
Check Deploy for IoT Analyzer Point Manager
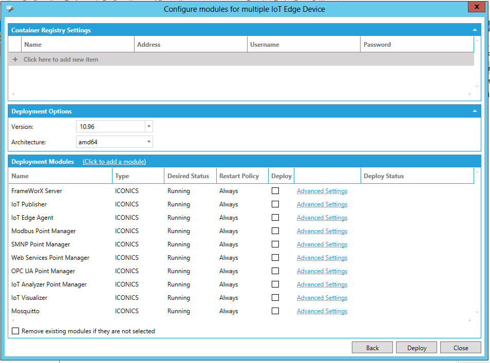click(x=275, y=284)
